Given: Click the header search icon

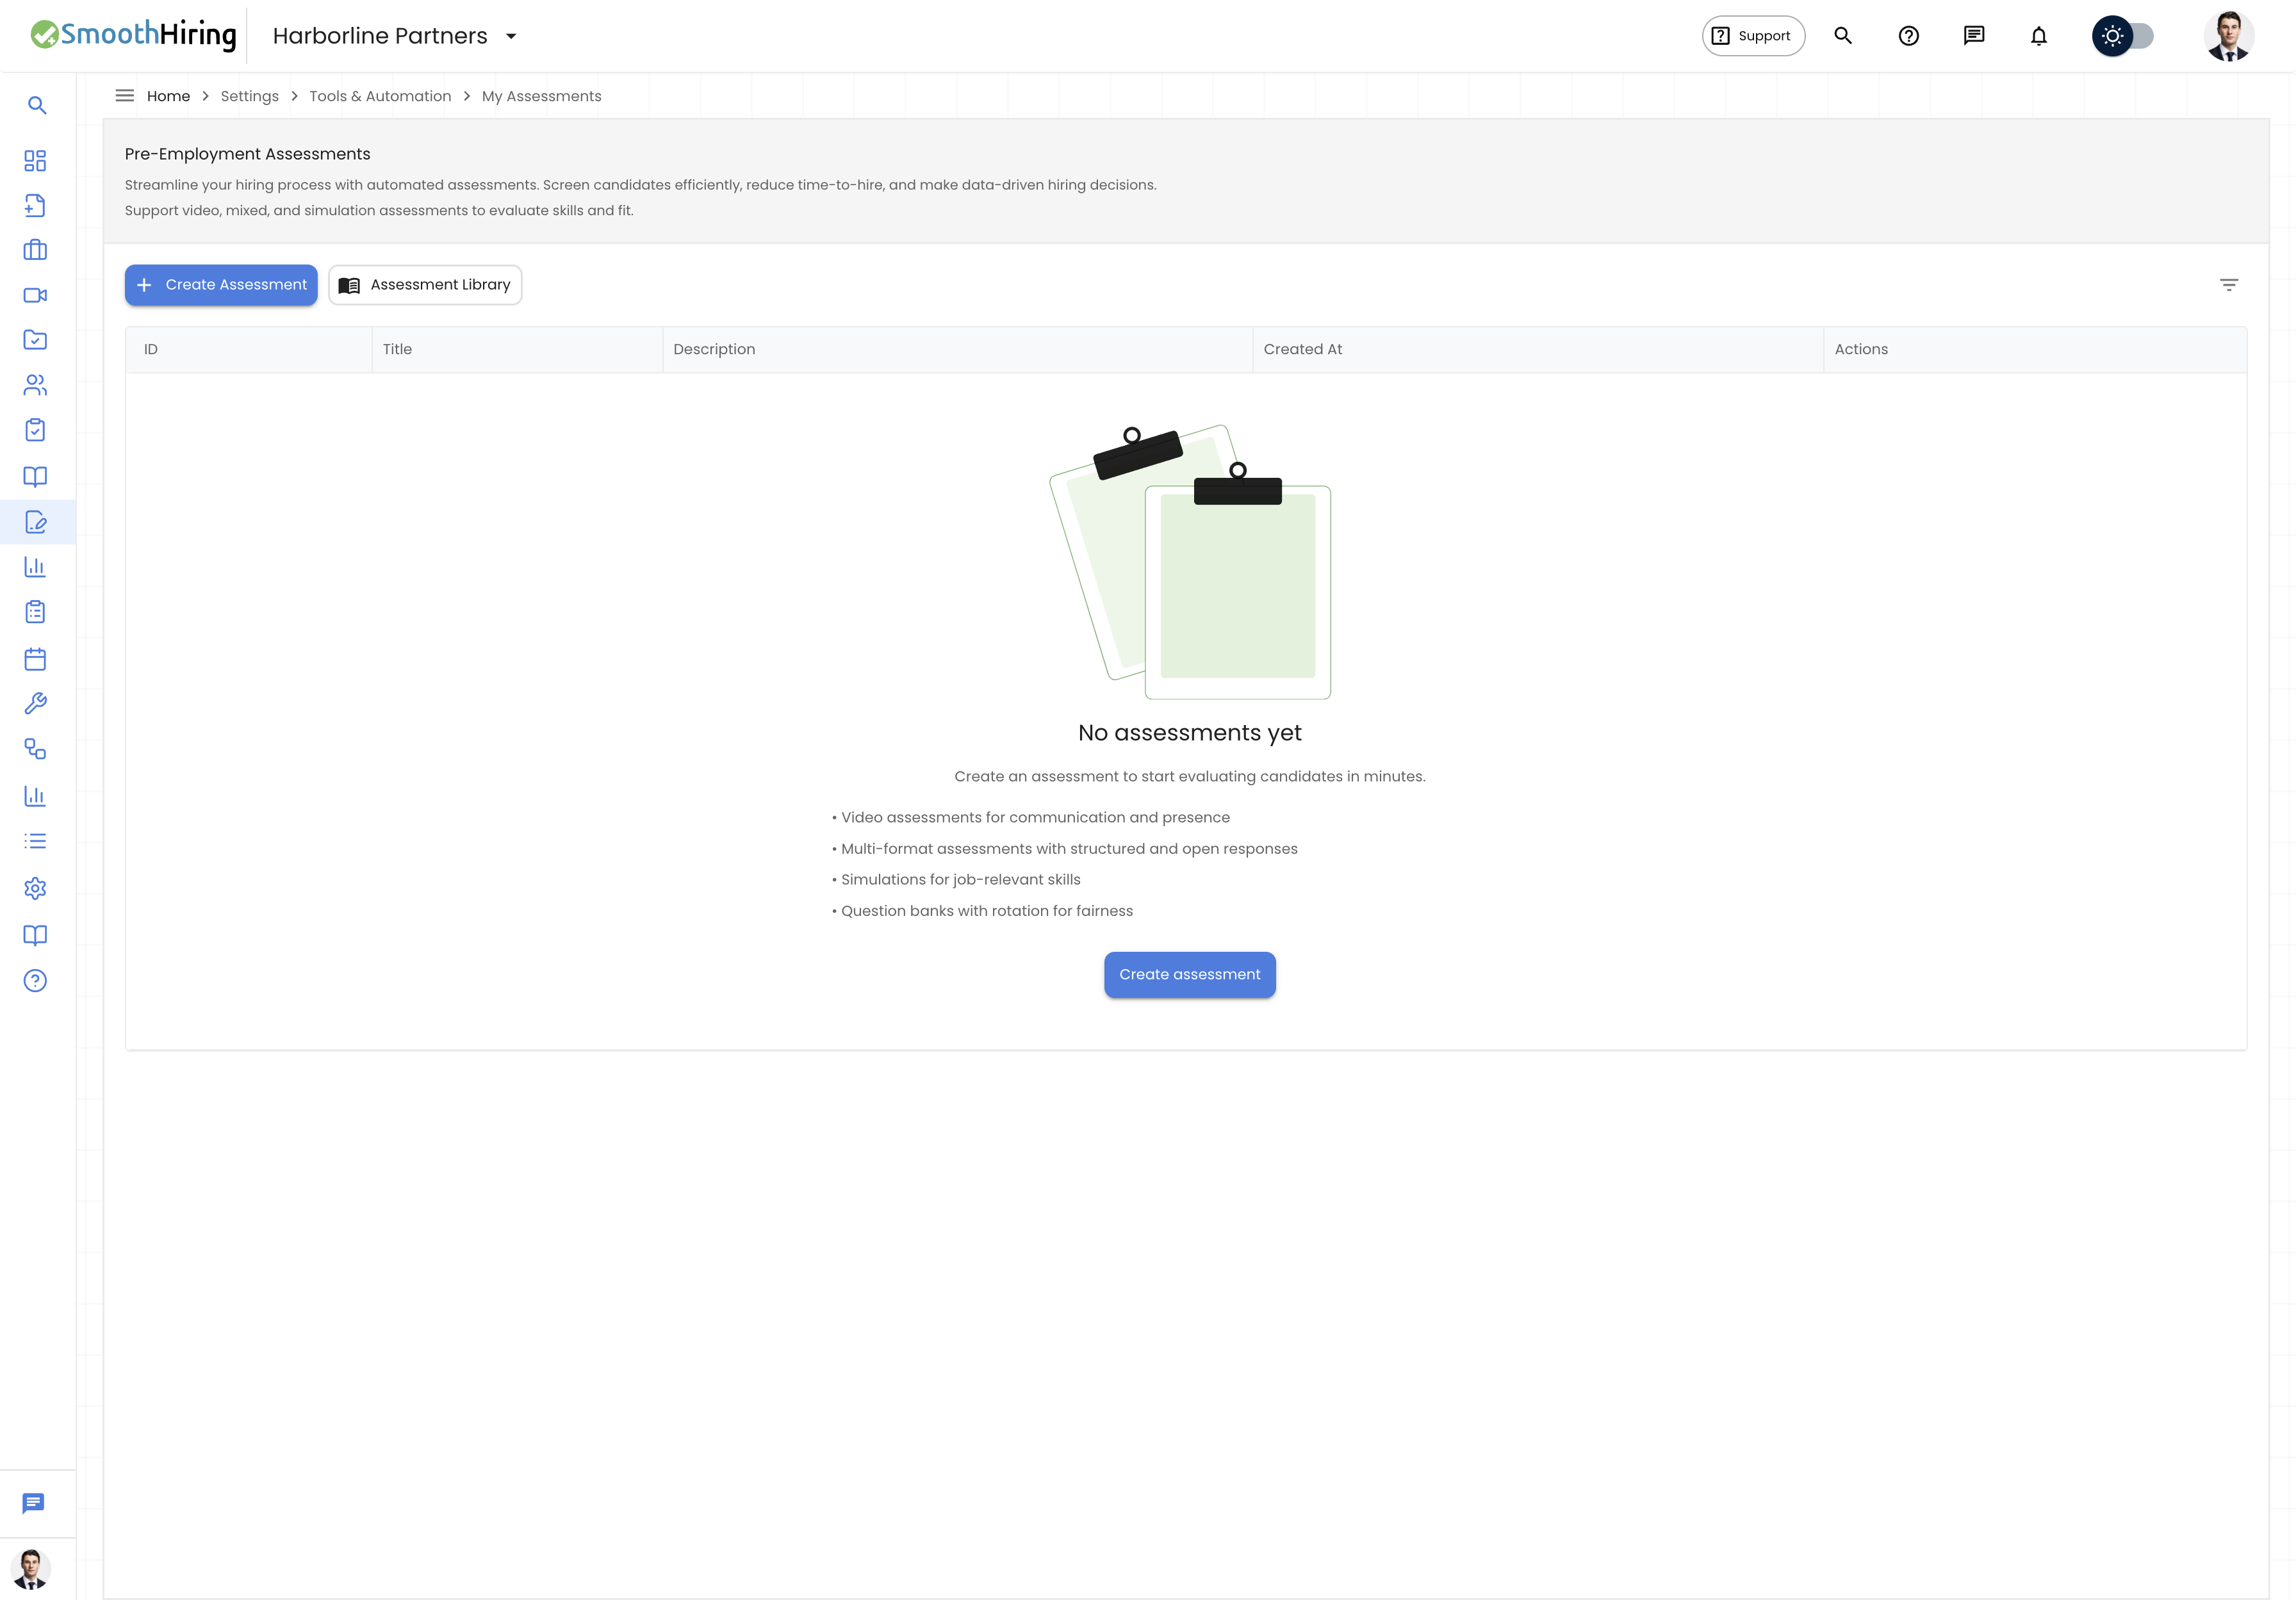Looking at the screenshot, I should [x=1843, y=36].
